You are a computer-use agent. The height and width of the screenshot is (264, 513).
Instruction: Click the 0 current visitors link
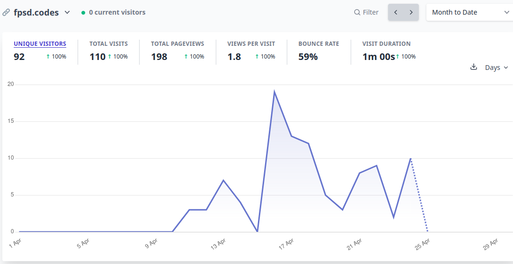(x=117, y=12)
